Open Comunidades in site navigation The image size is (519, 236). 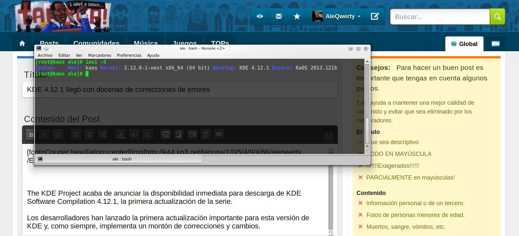96,43
